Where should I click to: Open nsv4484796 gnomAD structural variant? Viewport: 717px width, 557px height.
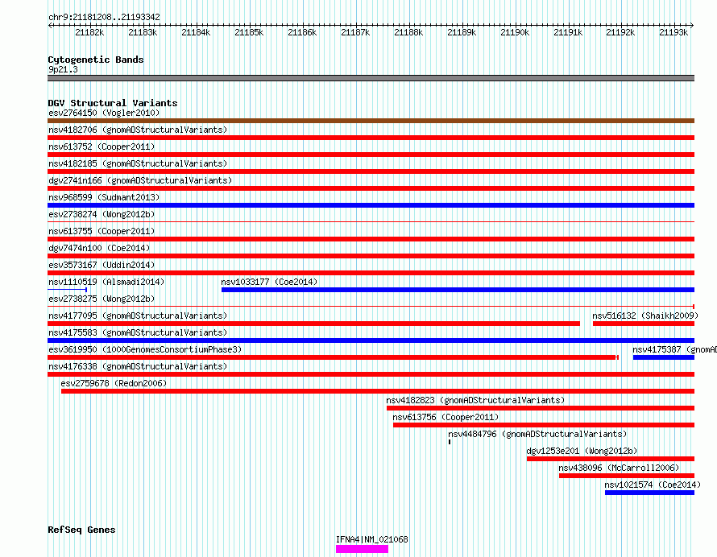pyautogui.click(x=537, y=434)
